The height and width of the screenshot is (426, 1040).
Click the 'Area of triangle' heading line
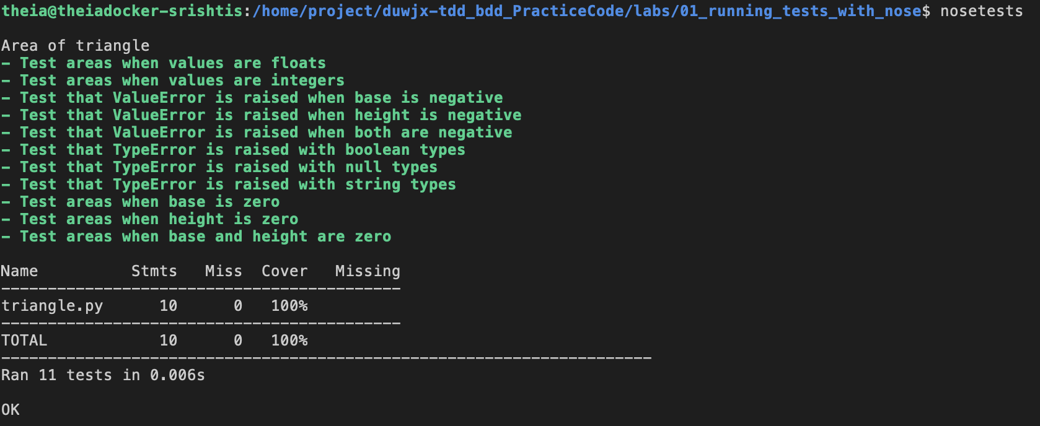coord(75,46)
